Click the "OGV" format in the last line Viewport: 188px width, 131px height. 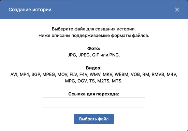pyautogui.click(x=82, y=81)
